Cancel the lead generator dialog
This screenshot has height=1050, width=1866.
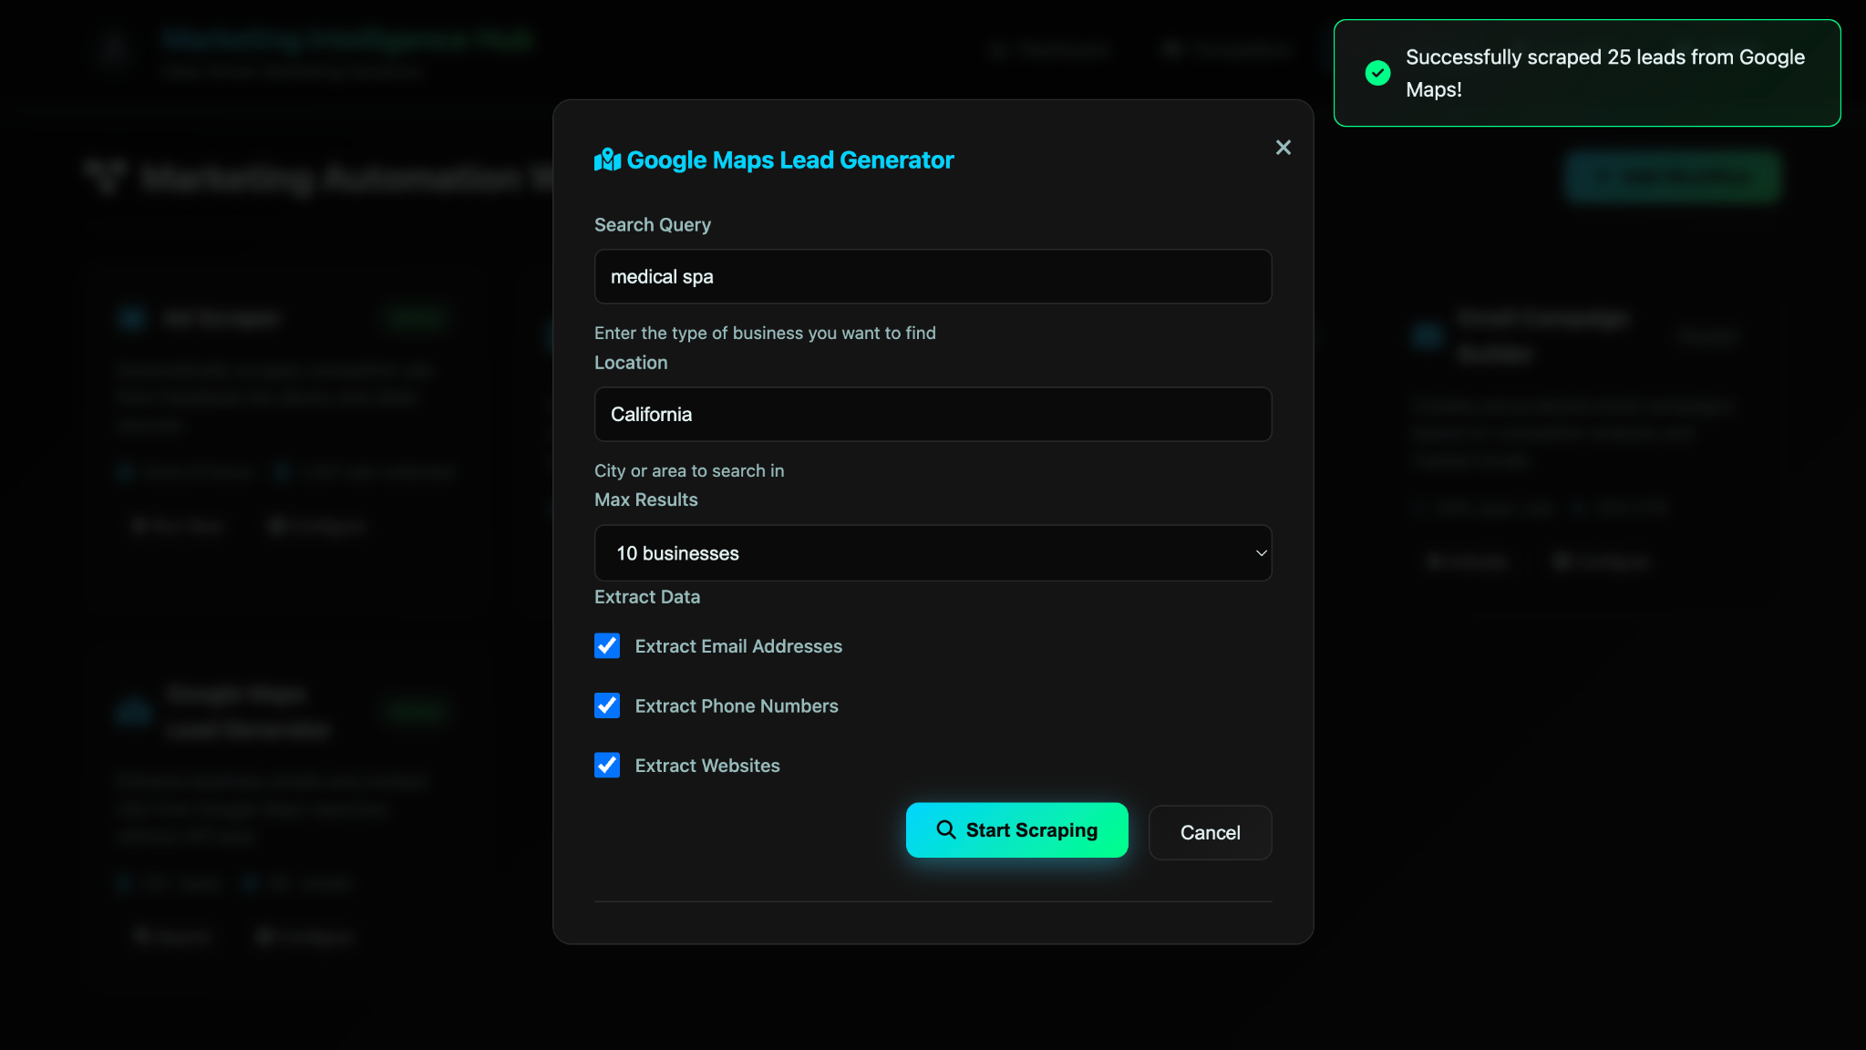point(1210,832)
